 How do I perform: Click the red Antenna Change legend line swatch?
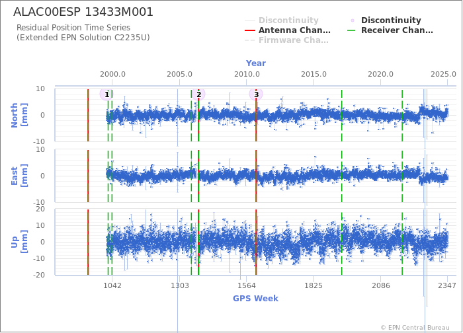tap(250, 30)
